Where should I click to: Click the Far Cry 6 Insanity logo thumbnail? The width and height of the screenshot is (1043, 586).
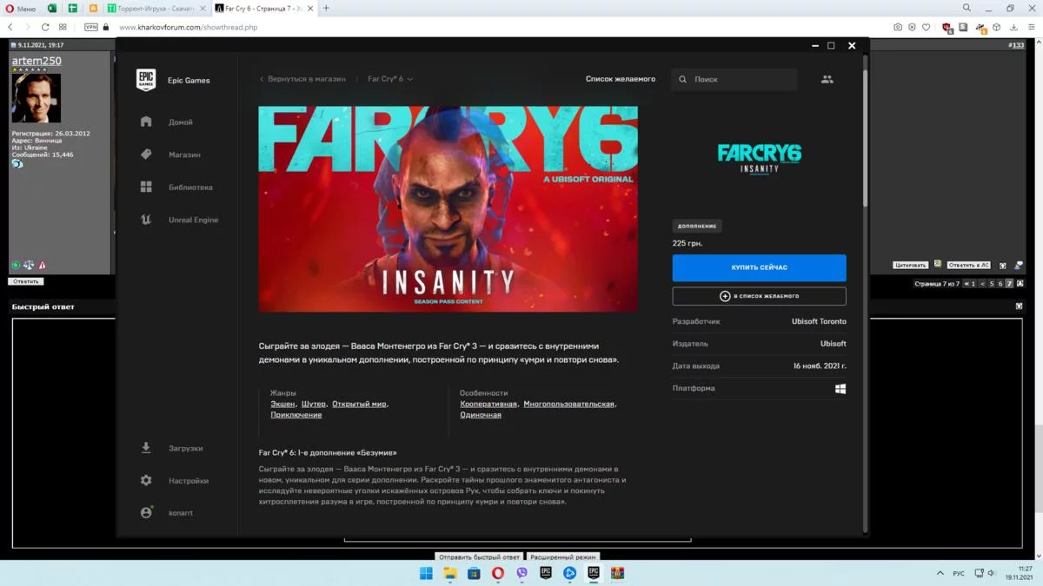pyautogui.click(x=759, y=159)
